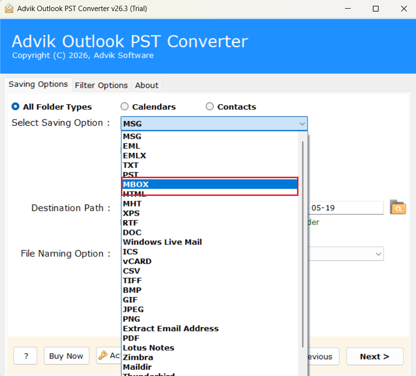Screen dimensions: 416x376
Task: Click the key icon on the Activate button
Action: click(103, 355)
